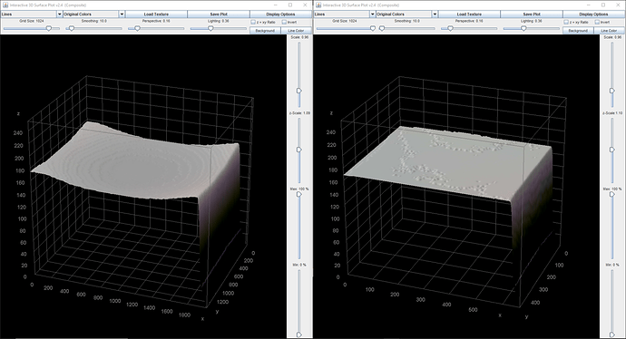Click the Background button in right window
This screenshot has height=339, width=626.
point(578,30)
